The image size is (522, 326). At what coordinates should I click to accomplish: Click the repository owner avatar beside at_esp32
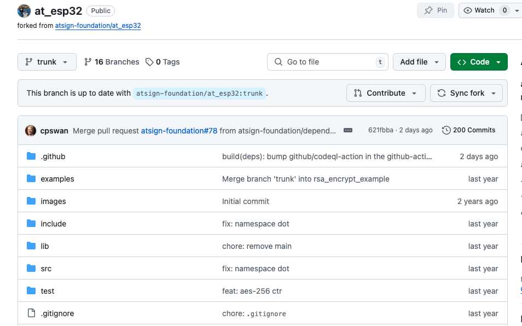pyautogui.click(x=24, y=11)
